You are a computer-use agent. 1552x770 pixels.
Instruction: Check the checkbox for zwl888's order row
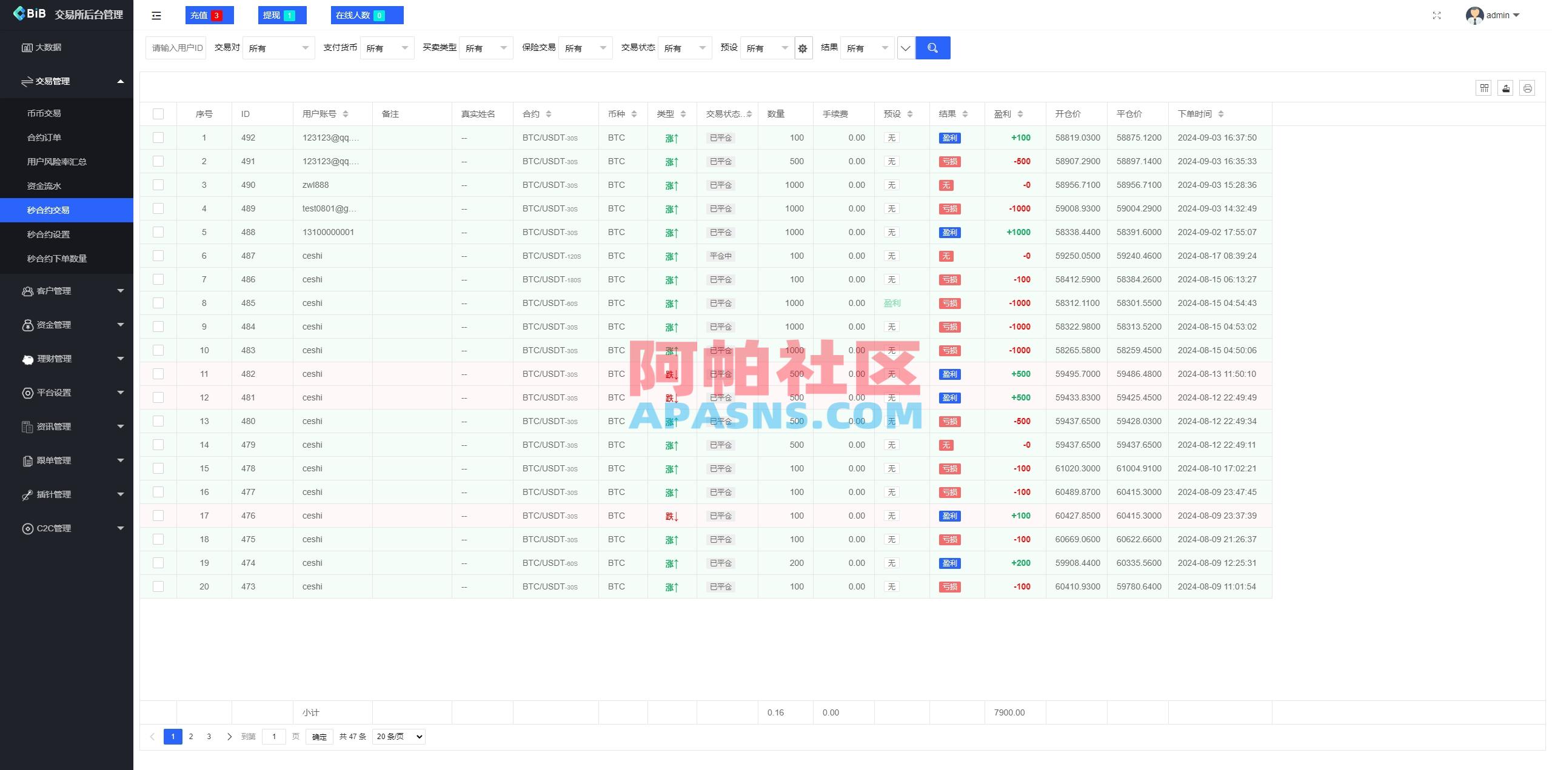158,185
